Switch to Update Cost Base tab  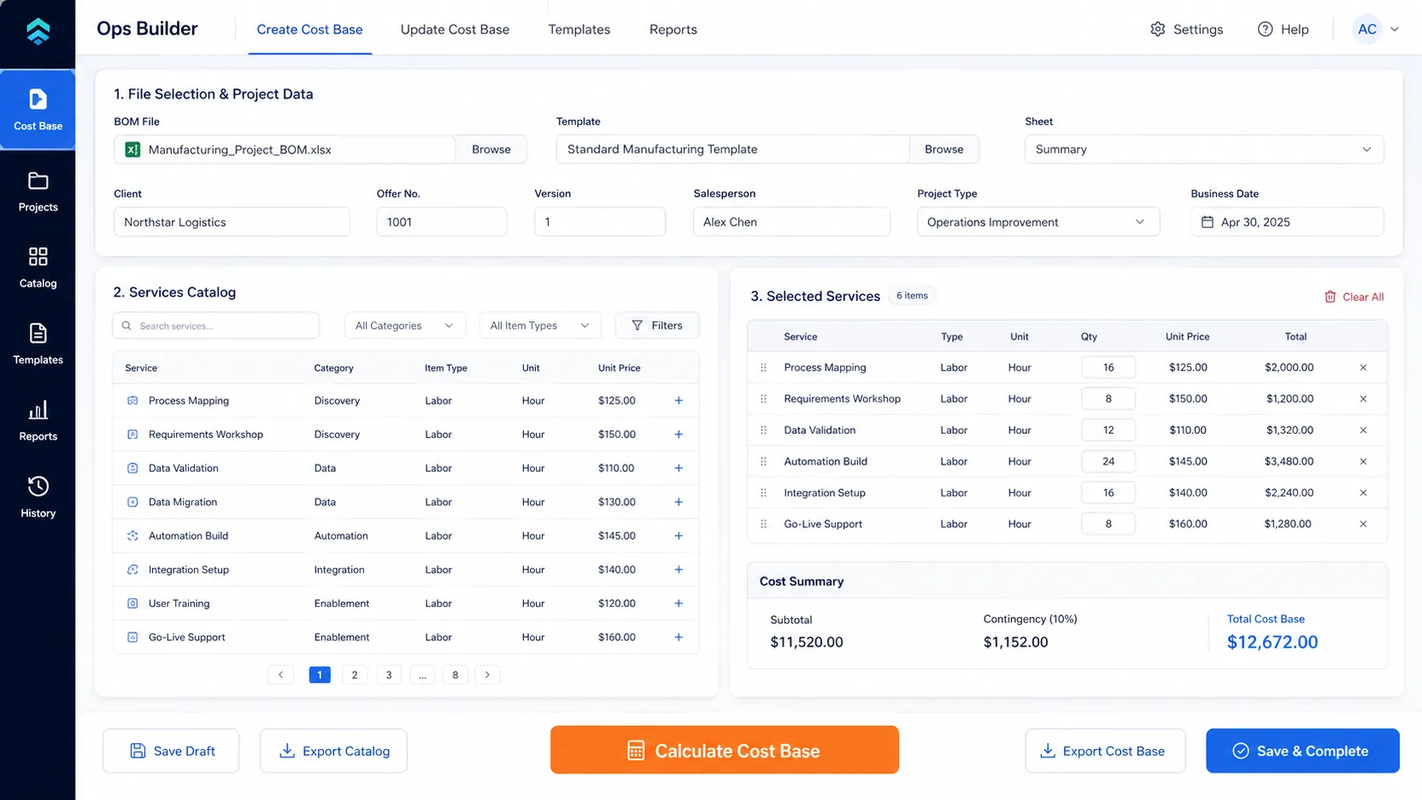tap(455, 30)
